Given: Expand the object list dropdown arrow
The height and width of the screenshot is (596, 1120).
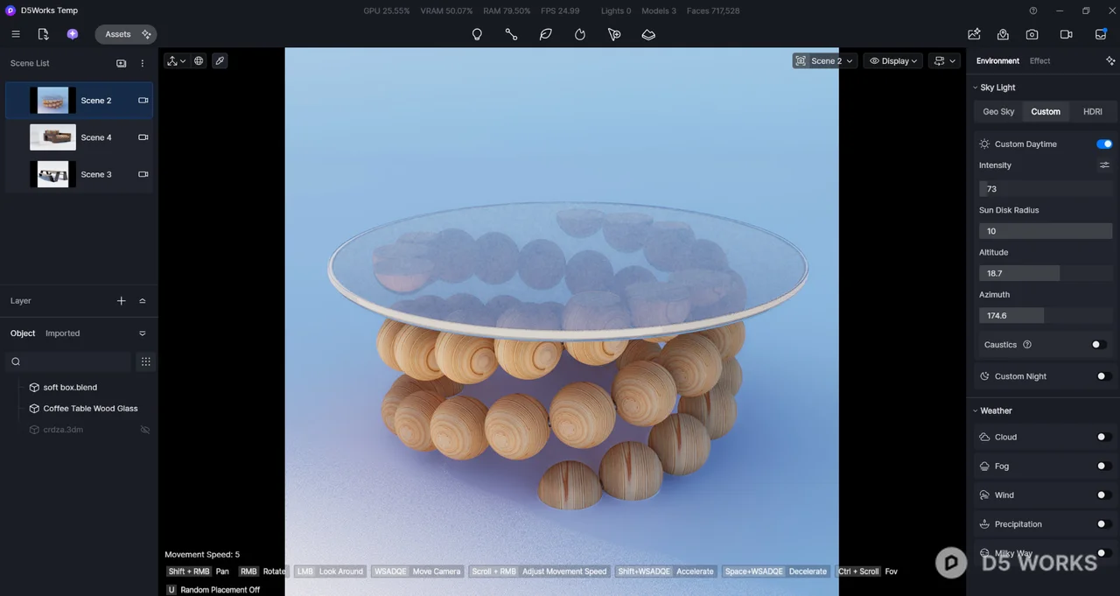Looking at the screenshot, I should pyautogui.click(x=143, y=333).
